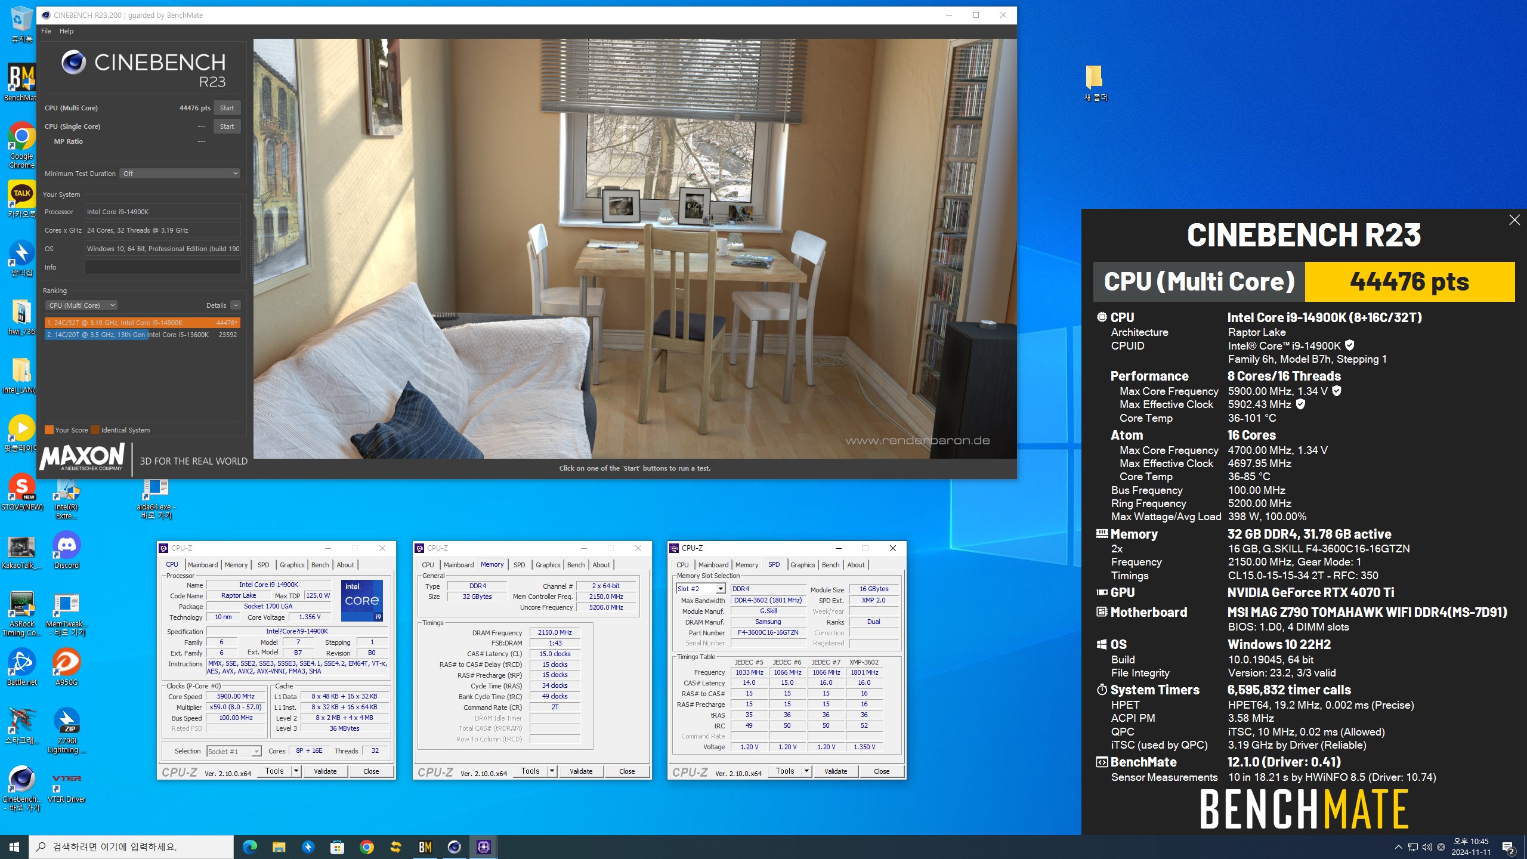
Task: Click the Processor field Intel Core i9-14900K
Action: coord(163,212)
